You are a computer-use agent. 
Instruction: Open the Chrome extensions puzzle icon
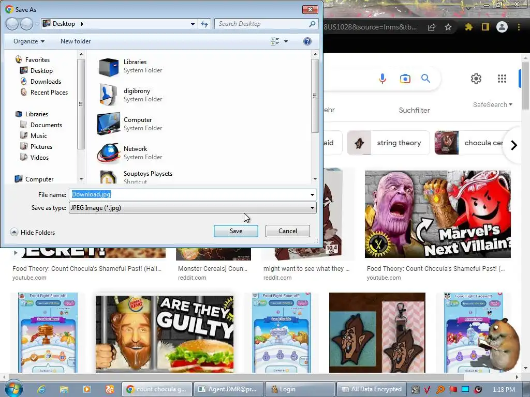click(468, 27)
